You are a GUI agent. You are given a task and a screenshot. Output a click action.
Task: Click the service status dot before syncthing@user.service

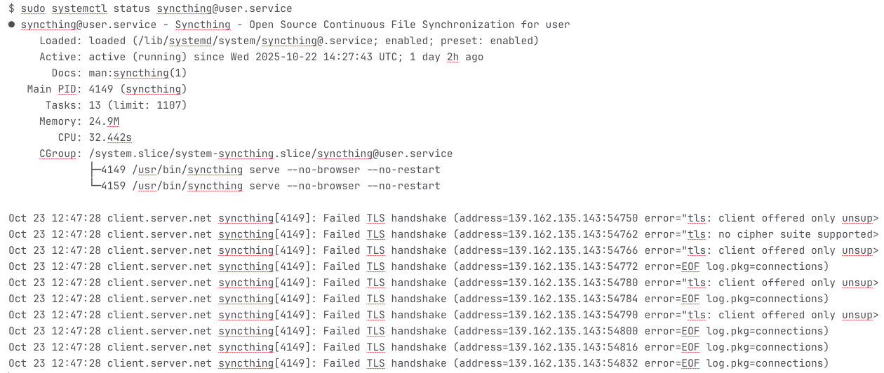click(x=12, y=25)
